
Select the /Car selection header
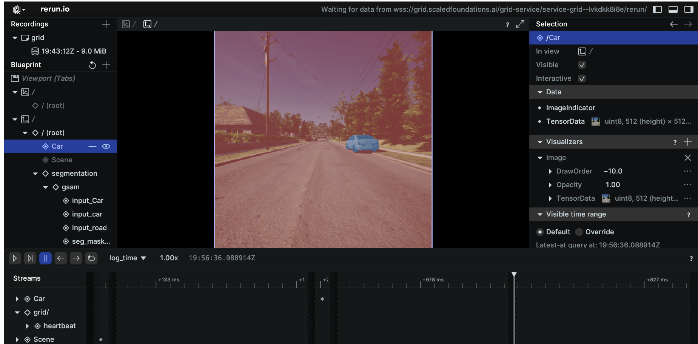point(614,38)
